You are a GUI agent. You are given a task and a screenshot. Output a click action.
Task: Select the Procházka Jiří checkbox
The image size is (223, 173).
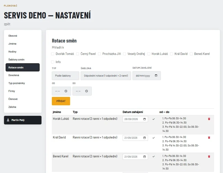(100, 54)
